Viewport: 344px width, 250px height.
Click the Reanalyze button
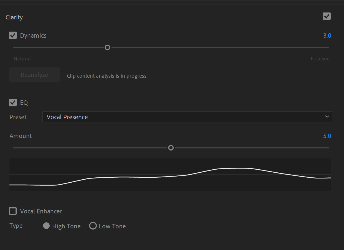point(34,75)
